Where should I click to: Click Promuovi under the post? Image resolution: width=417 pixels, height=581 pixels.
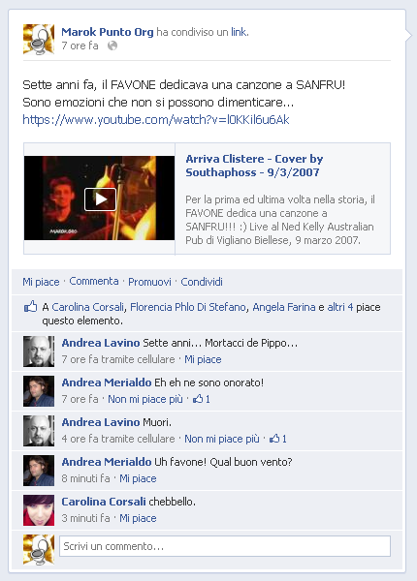point(149,282)
